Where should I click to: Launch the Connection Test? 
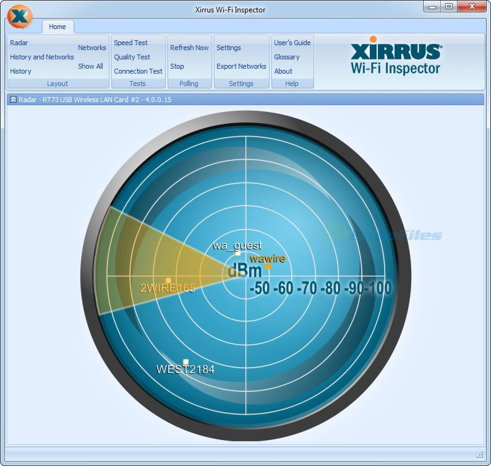point(139,71)
